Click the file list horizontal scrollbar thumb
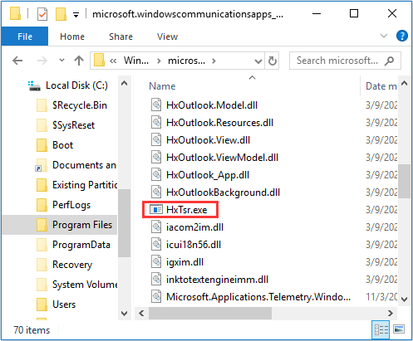Screen dimensions: 413x341 pyautogui.click(x=210, y=314)
